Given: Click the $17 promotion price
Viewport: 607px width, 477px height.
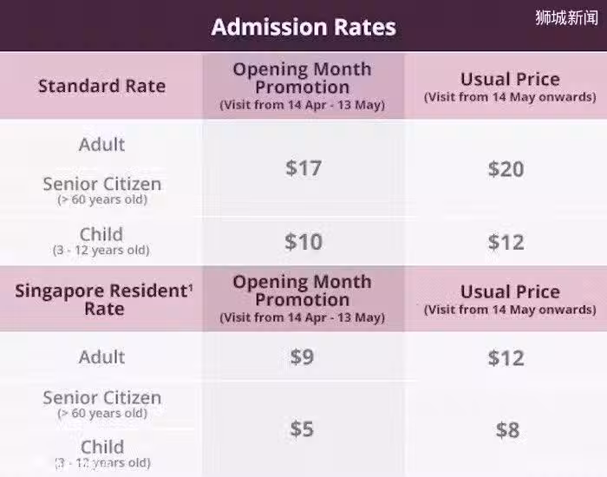Looking at the screenshot, I should tap(303, 168).
